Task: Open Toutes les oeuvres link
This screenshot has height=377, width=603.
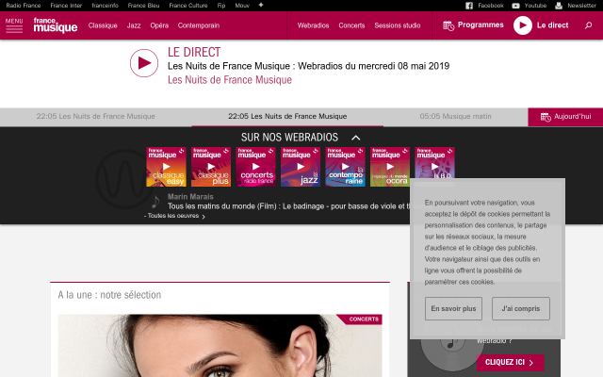Action: (x=175, y=216)
